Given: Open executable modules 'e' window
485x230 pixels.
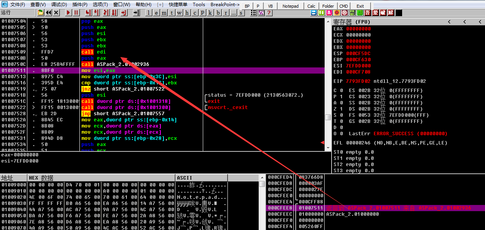Looking at the screenshot, I should coord(157,13).
